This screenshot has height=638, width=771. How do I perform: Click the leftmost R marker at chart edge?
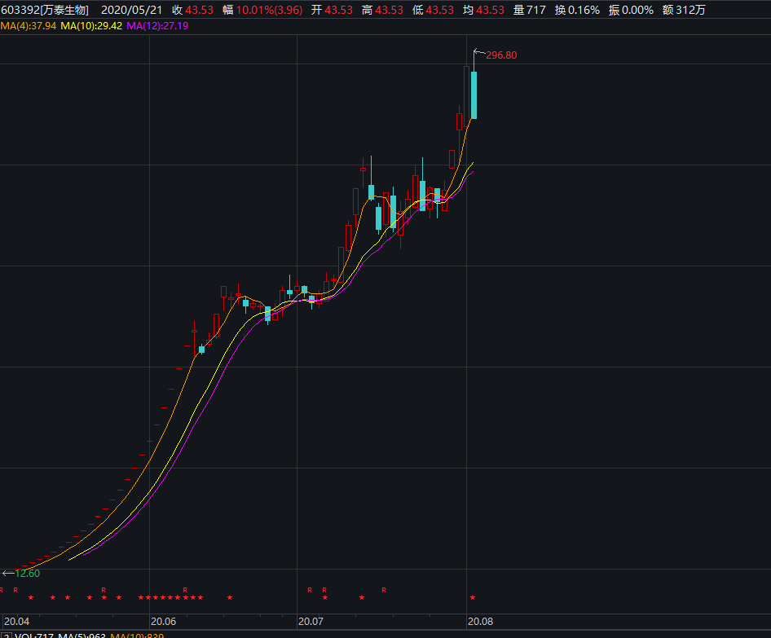click(2, 589)
